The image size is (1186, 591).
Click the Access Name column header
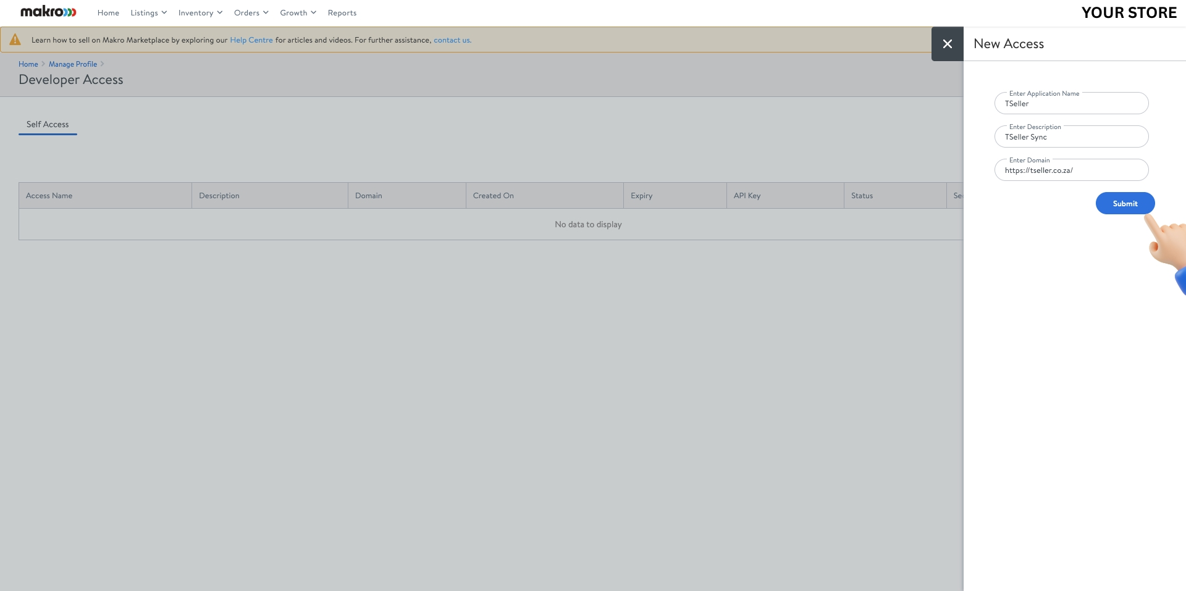49,195
